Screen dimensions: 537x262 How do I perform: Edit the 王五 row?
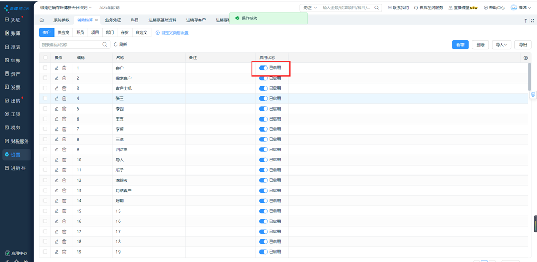click(x=57, y=119)
